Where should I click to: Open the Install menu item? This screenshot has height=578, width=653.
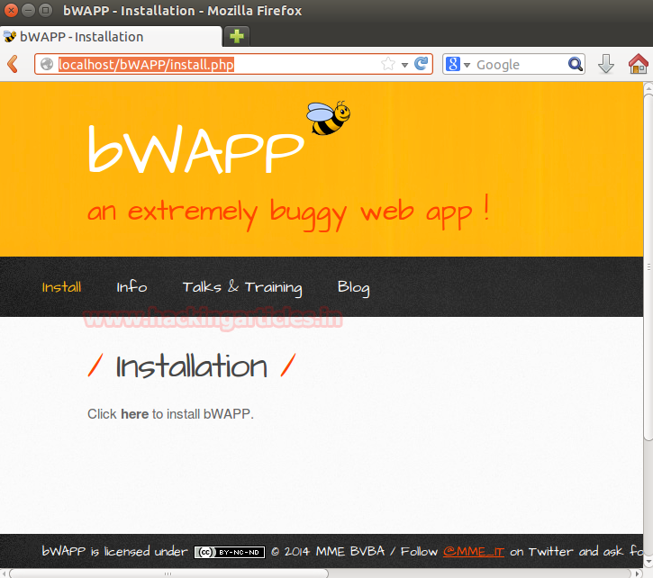coord(61,287)
